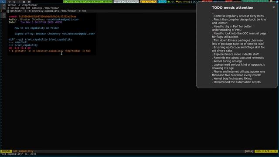This screenshot has height=157, width=279.
Task: Click the 'Kernel bug finding and fixing' item
Action: click(x=232, y=78)
